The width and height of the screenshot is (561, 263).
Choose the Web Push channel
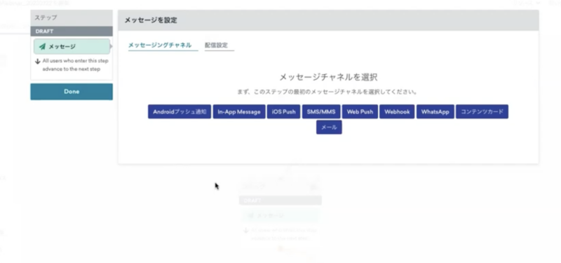(x=360, y=112)
